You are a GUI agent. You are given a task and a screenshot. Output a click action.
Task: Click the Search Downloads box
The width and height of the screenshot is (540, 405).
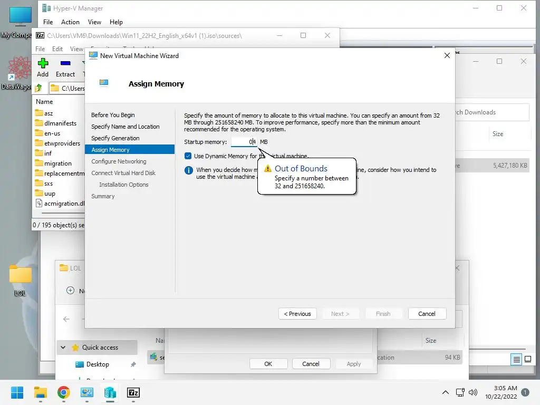pos(492,112)
